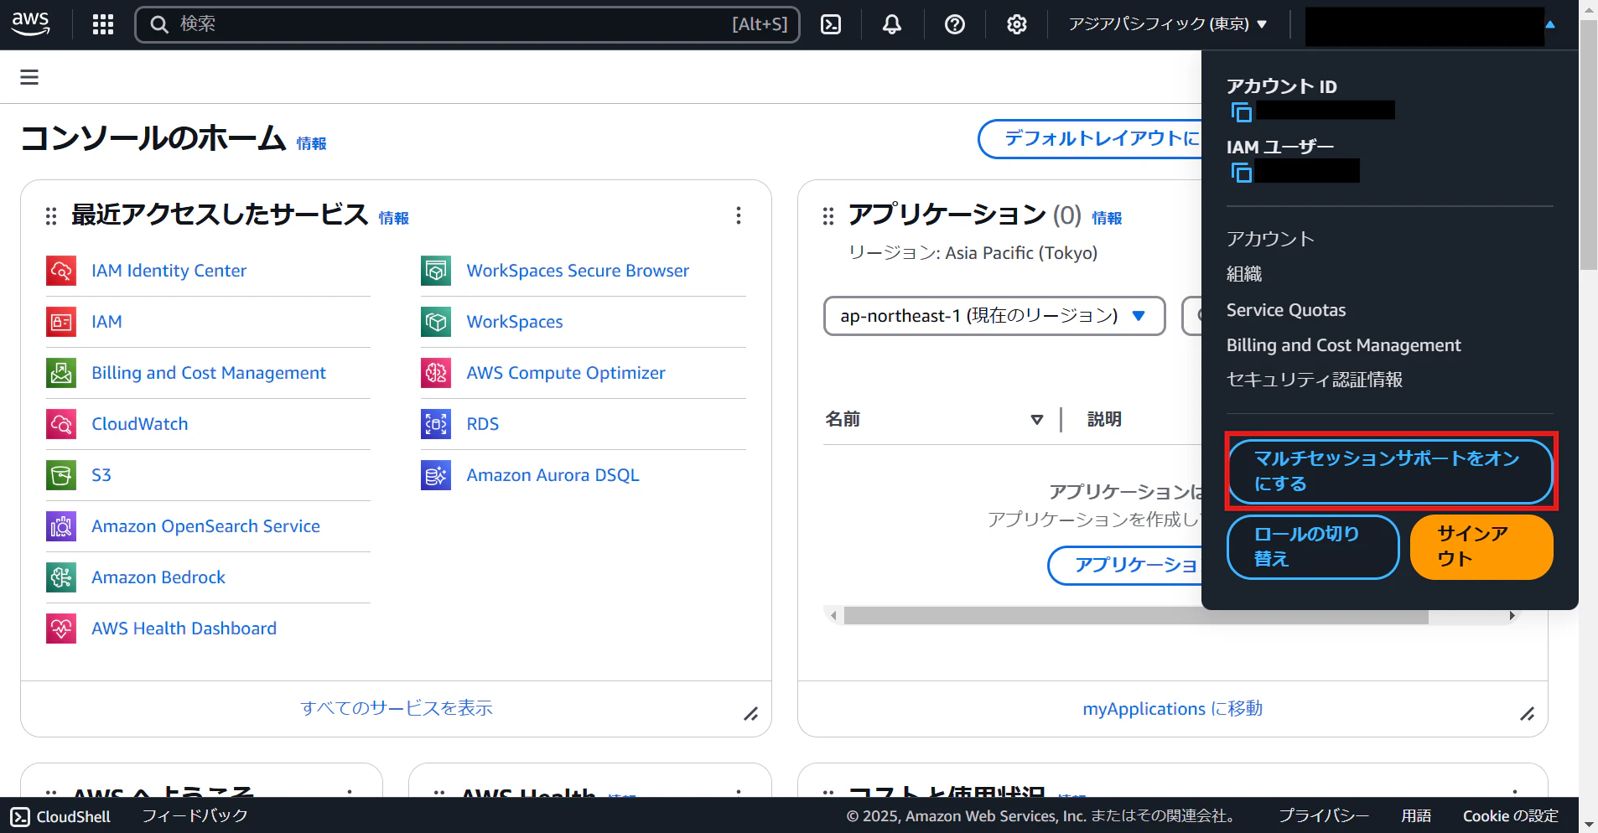Expand the アジアパシフィック (東京) region selector

click(x=1167, y=24)
